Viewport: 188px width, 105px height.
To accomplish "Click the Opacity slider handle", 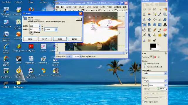I will coord(158,89).
